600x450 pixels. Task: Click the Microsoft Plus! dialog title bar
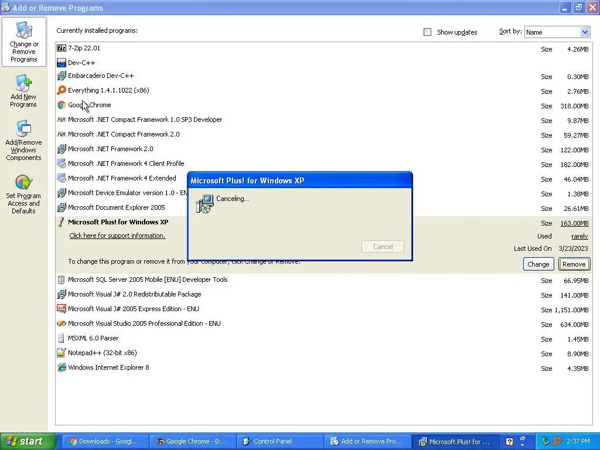[300, 180]
